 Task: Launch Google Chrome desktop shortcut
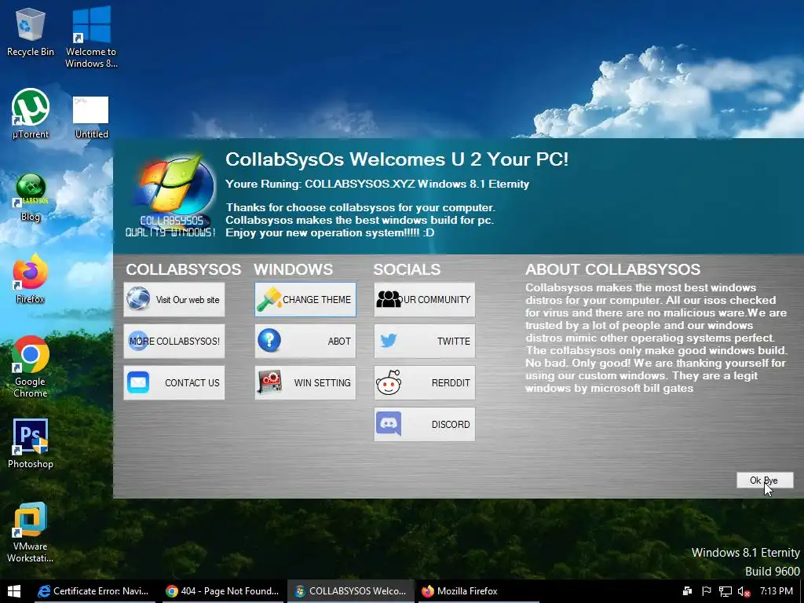coord(31,367)
